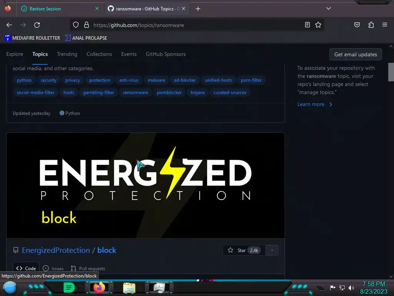This screenshot has width=394, height=296.
Task: Click the pornblocker topic tag
Action: (x=169, y=92)
